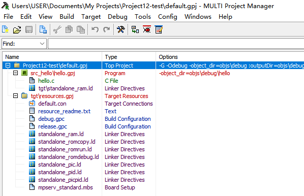Open the Find dropdown arrow

(42, 44)
